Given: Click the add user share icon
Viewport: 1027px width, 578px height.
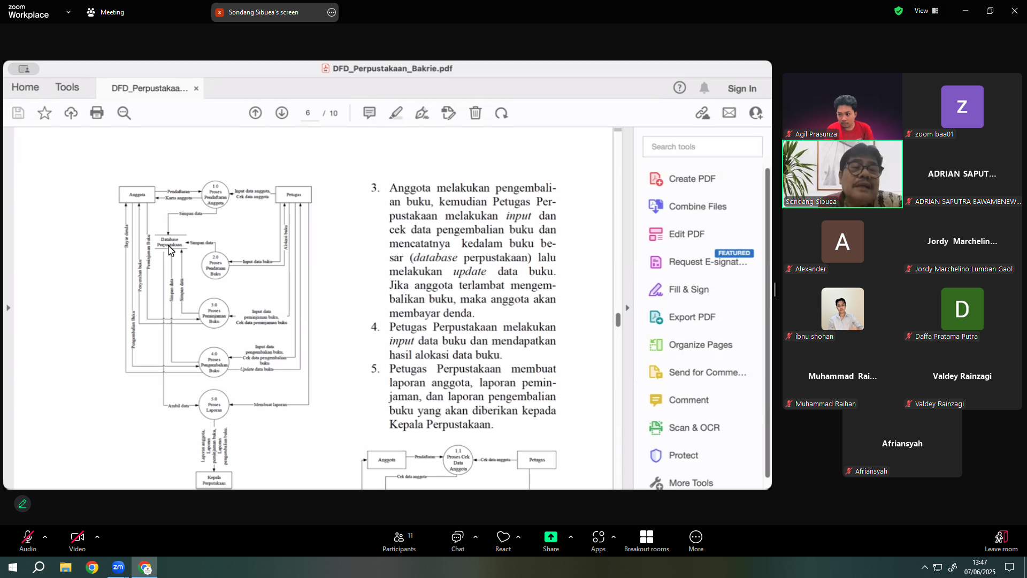Looking at the screenshot, I should [756, 113].
